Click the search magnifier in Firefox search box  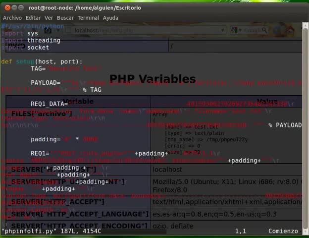click(264, 30)
